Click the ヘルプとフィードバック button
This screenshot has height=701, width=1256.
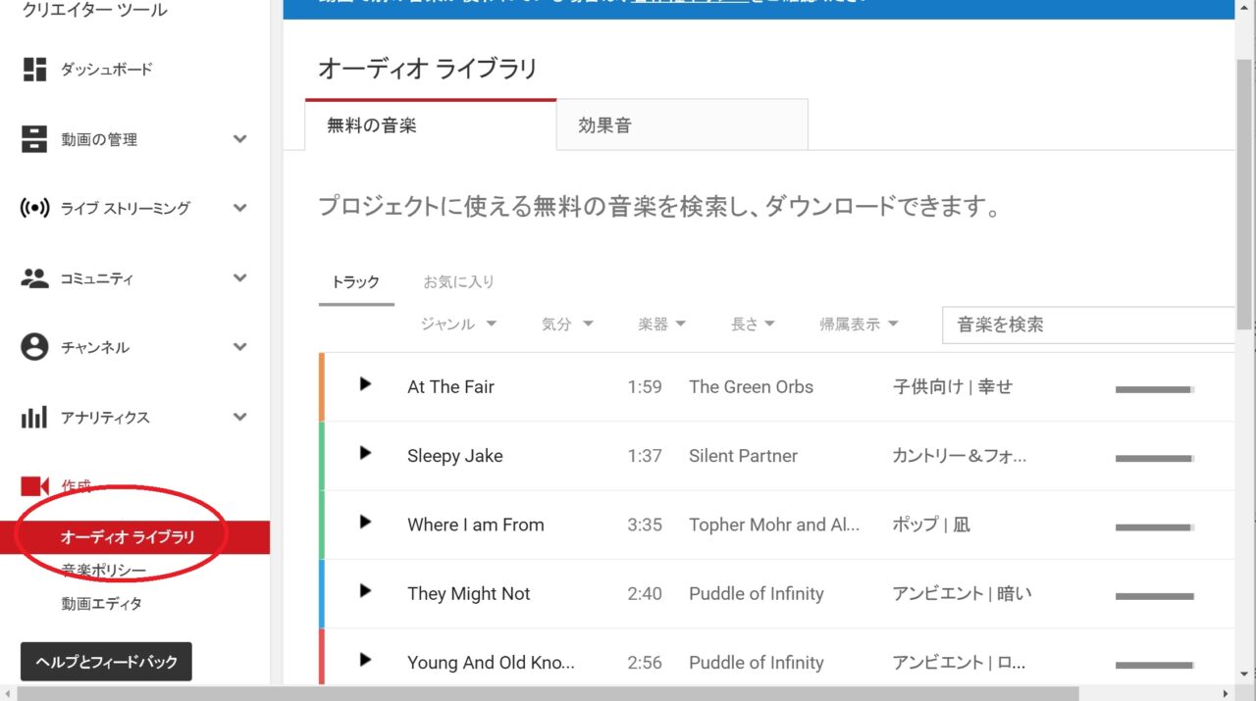(106, 662)
